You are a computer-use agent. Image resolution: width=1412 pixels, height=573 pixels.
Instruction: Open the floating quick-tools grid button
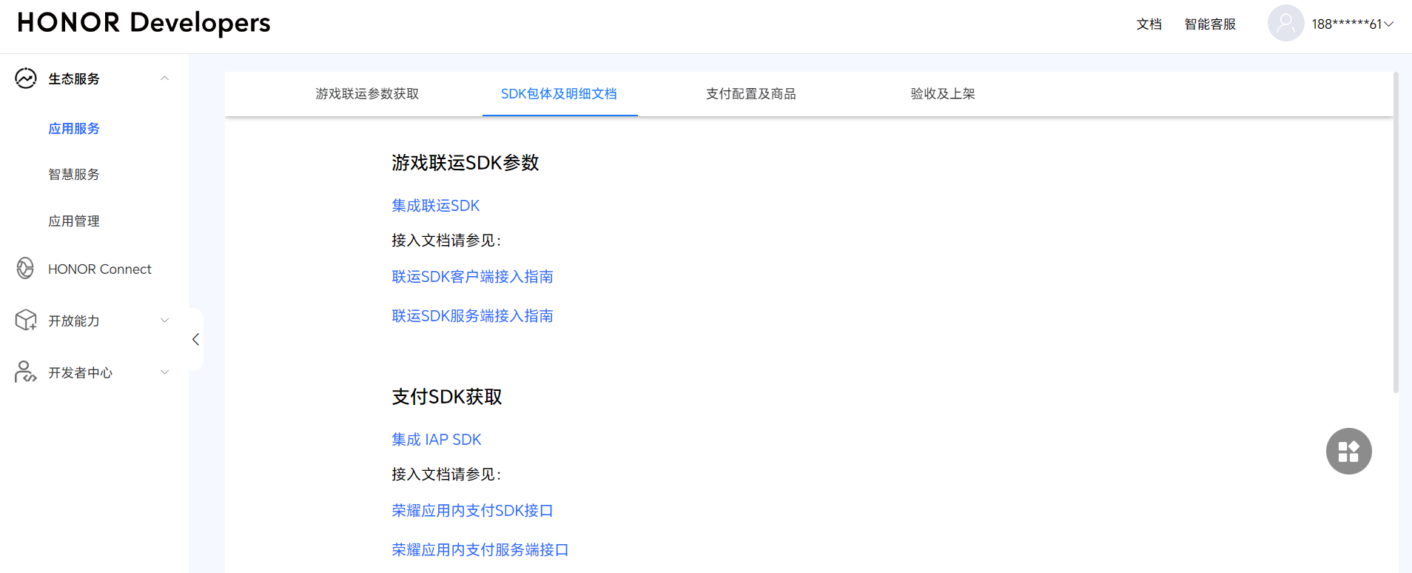click(x=1348, y=451)
